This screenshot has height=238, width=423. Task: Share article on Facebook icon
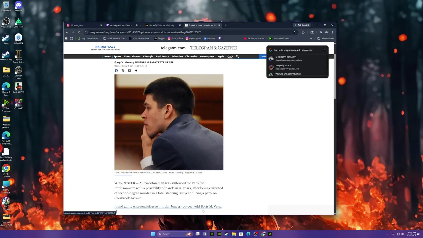(116, 70)
